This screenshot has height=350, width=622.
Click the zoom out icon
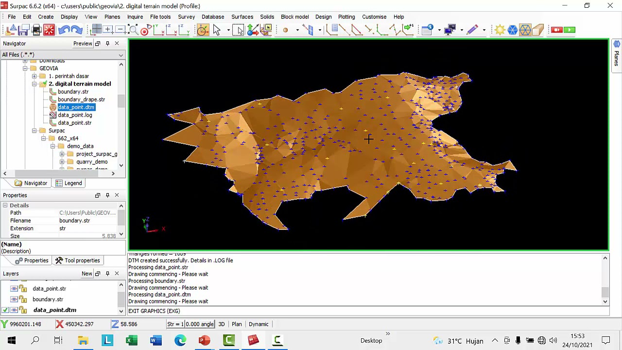[x=120, y=30]
